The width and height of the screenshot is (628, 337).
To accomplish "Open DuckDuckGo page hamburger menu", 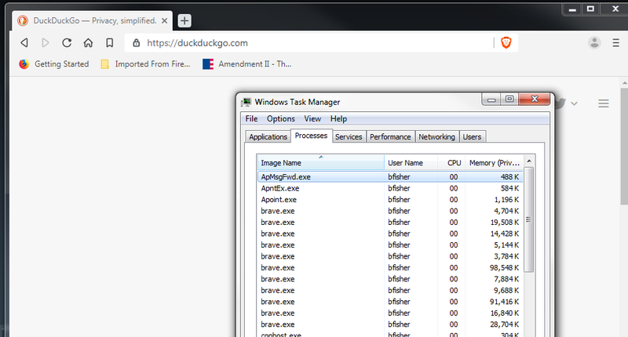I will click(604, 103).
